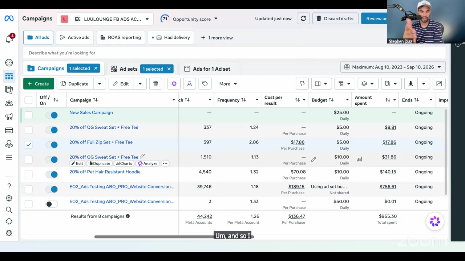
Task: Open the A/B test flask icon
Action: coord(189,84)
